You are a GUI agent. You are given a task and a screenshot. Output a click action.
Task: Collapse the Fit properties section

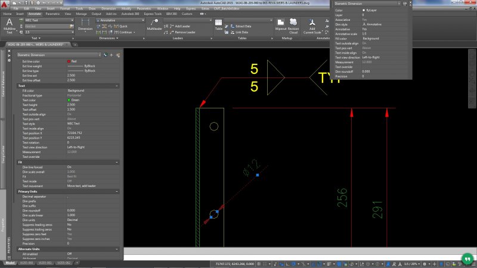coord(117,162)
